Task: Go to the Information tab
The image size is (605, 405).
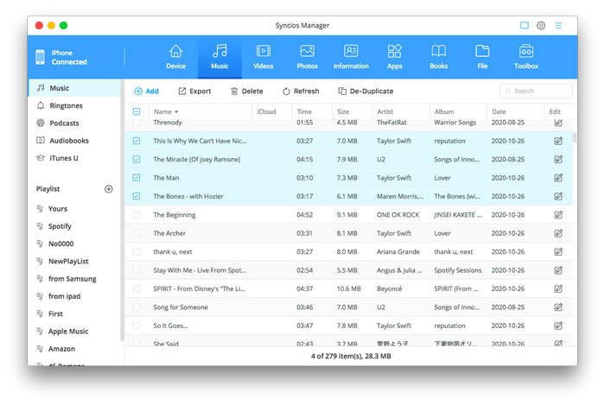Action: pyautogui.click(x=351, y=57)
